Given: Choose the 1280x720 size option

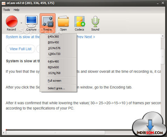Looking at the screenshot, I should click(x=58, y=54).
